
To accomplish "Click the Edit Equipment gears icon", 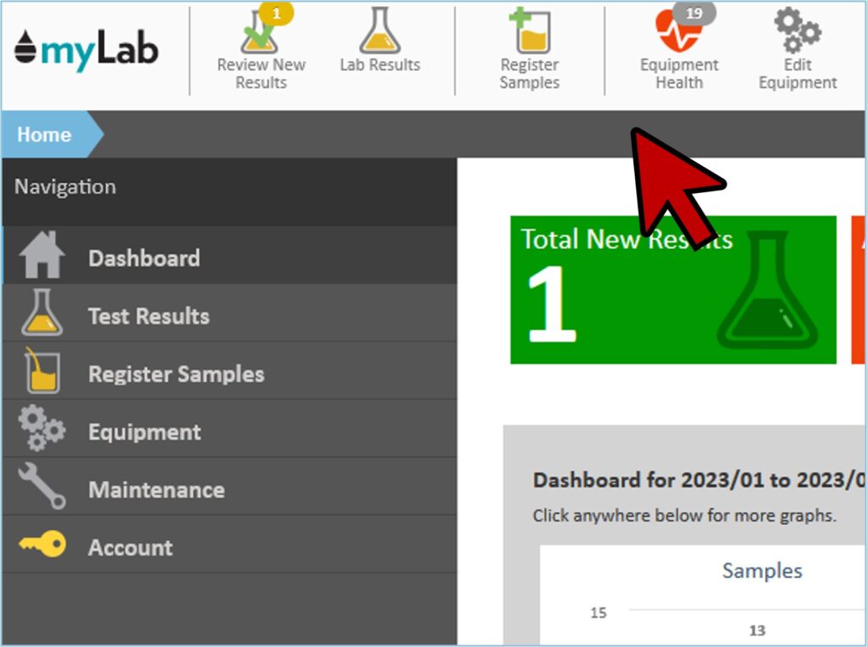I will coord(797,32).
